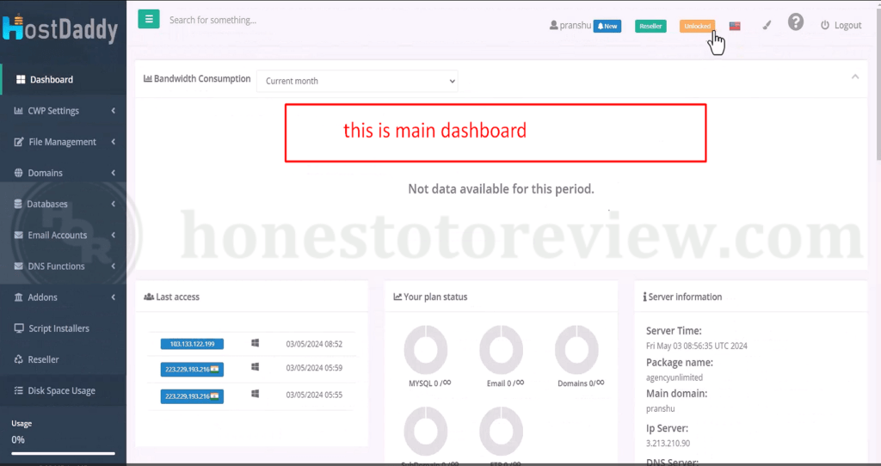Viewport: 881px width, 466px height.
Task: Click the blue New notifications badge
Action: point(607,26)
